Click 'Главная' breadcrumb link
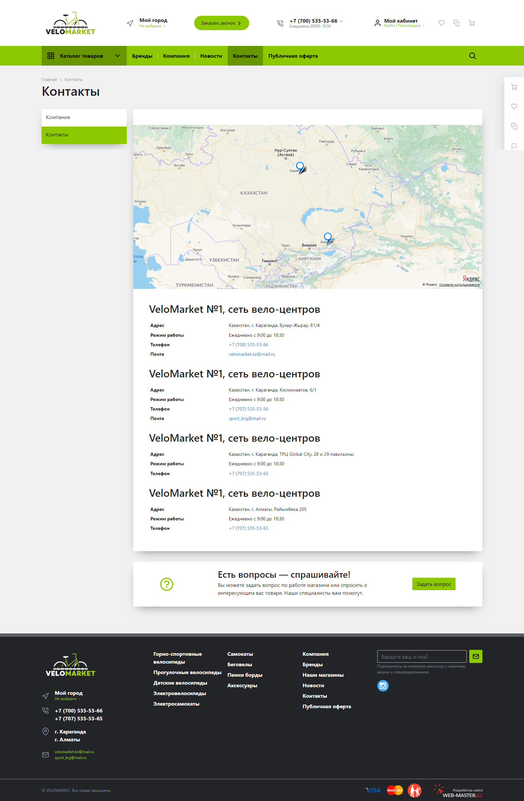 49,80
